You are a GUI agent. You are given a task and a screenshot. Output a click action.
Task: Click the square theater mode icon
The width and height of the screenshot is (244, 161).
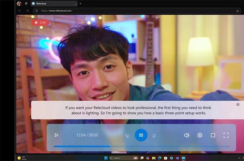pyautogui.click(x=213, y=135)
